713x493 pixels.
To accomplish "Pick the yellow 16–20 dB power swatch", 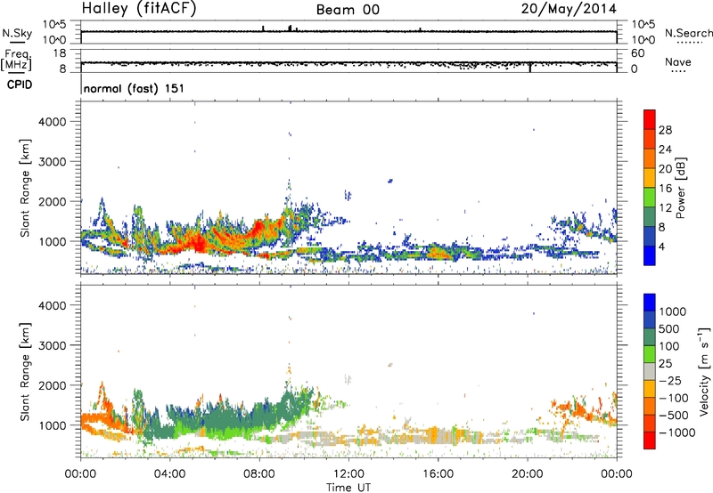I will pos(650,178).
